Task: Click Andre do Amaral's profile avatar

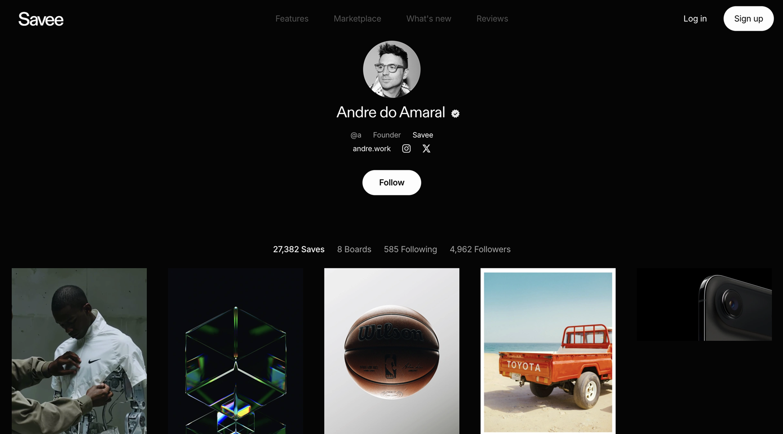Action: point(391,69)
